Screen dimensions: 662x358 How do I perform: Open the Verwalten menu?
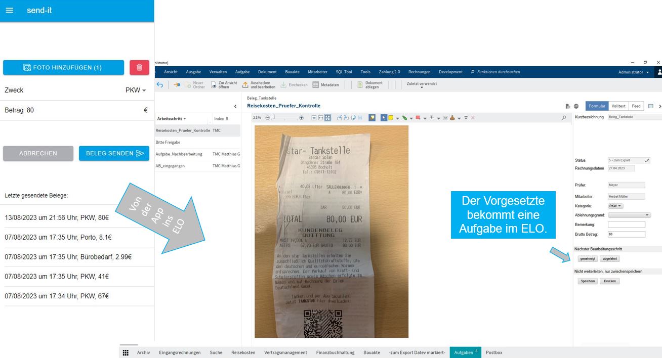point(218,72)
